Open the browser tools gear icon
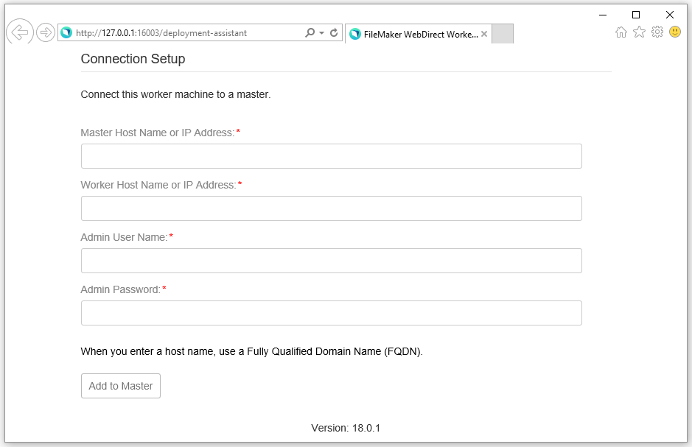Viewport: 692px width, 447px height. pyautogui.click(x=657, y=32)
